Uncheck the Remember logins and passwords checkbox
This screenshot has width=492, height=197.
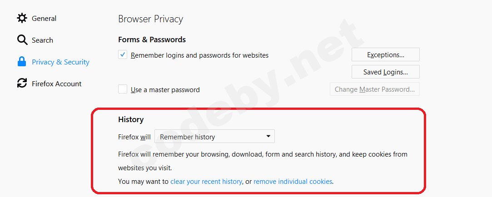pyautogui.click(x=123, y=55)
